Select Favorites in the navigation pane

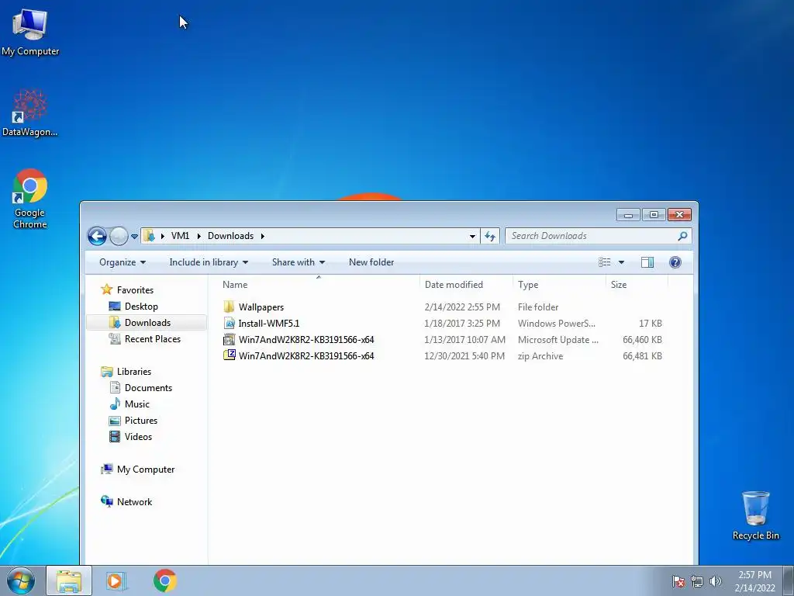(135, 290)
